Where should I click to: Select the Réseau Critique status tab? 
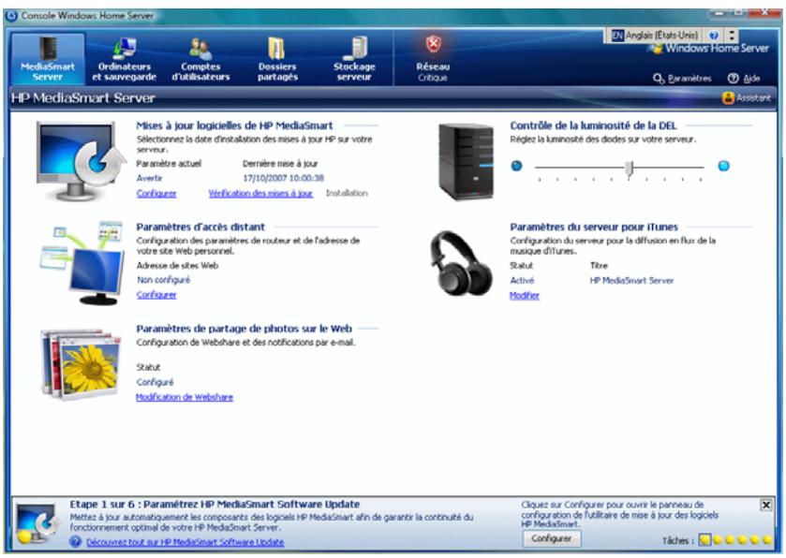tap(433, 59)
